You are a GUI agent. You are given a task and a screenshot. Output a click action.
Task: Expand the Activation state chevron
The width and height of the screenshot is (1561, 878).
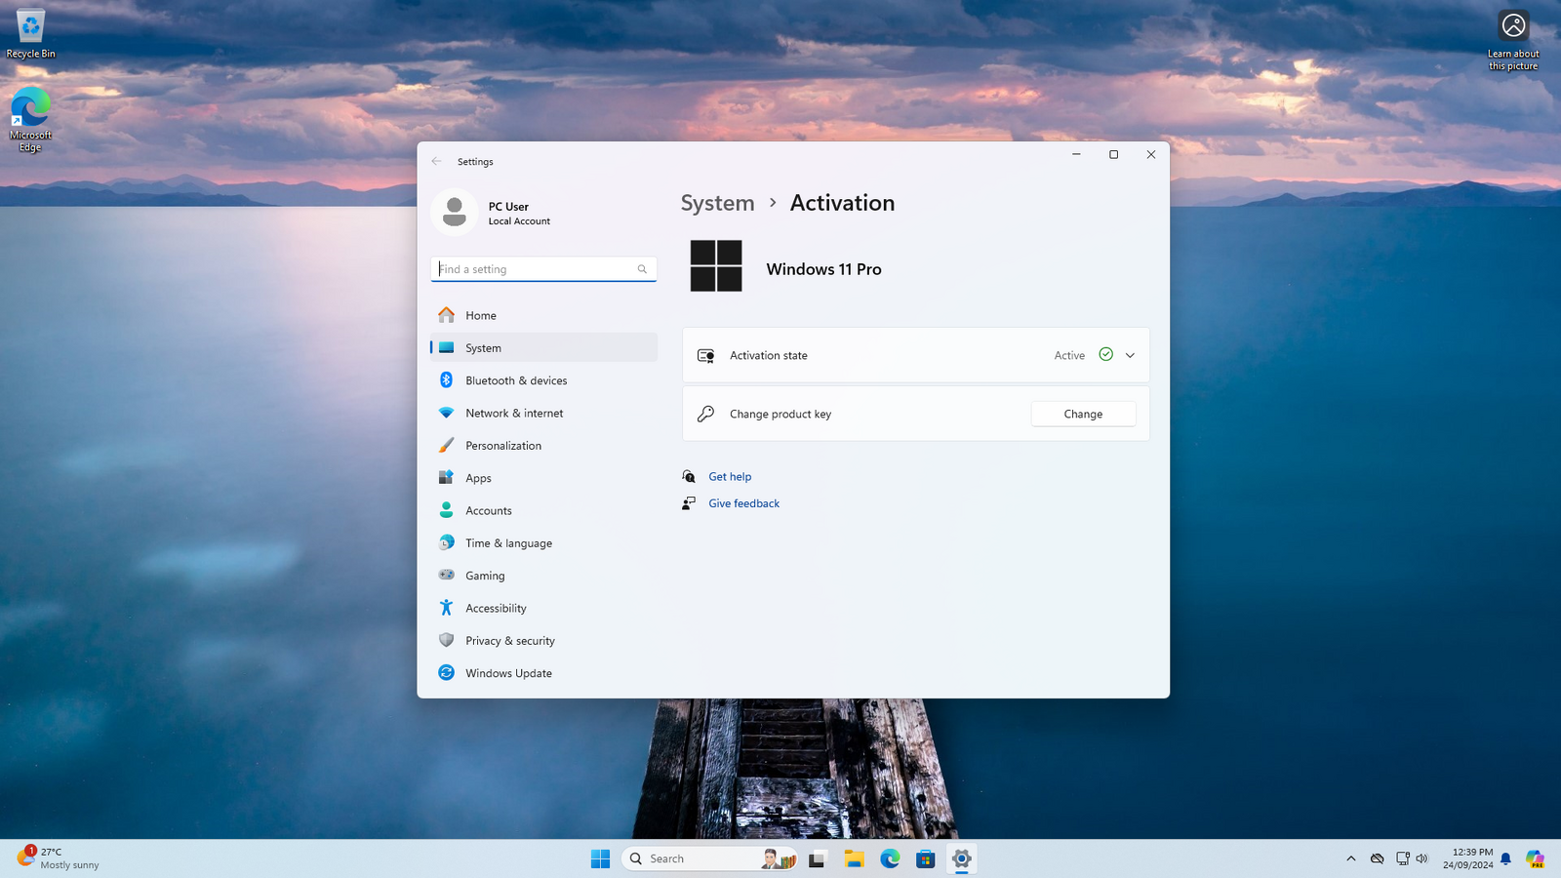click(x=1130, y=355)
